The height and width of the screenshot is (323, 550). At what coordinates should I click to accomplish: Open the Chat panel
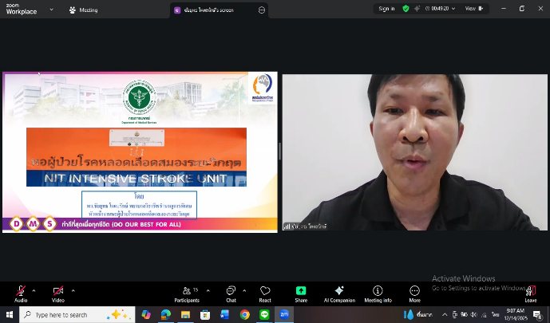click(231, 294)
